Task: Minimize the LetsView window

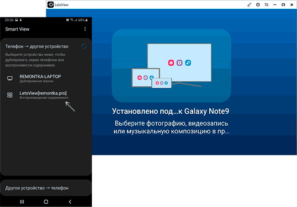Action: (275, 5)
